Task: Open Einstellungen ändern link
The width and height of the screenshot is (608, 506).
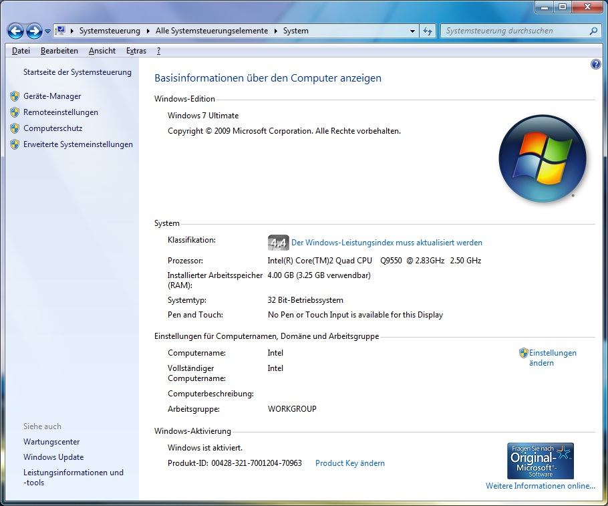Action: (x=553, y=358)
